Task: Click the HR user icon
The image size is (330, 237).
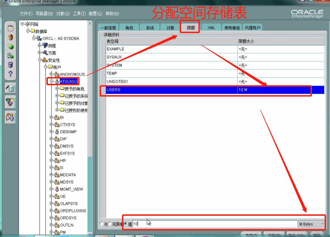Action: [57, 161]
